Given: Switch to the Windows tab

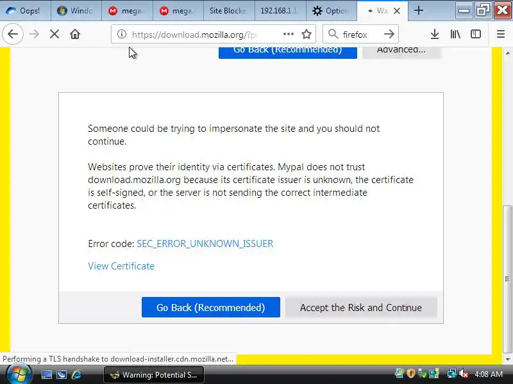Looking at the screenshot, I should pyautogui.click(x=76, y=11).
